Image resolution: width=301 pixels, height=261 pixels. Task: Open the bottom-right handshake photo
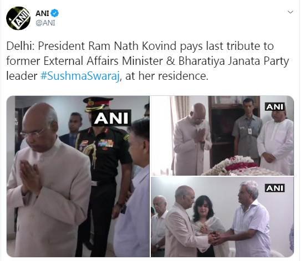(x=222, y=217)
